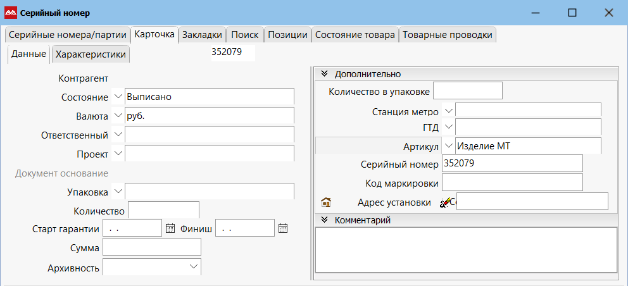628x286 pixels.
Task: Open the Финиш date calendar picker
Action: pos(283,228)
